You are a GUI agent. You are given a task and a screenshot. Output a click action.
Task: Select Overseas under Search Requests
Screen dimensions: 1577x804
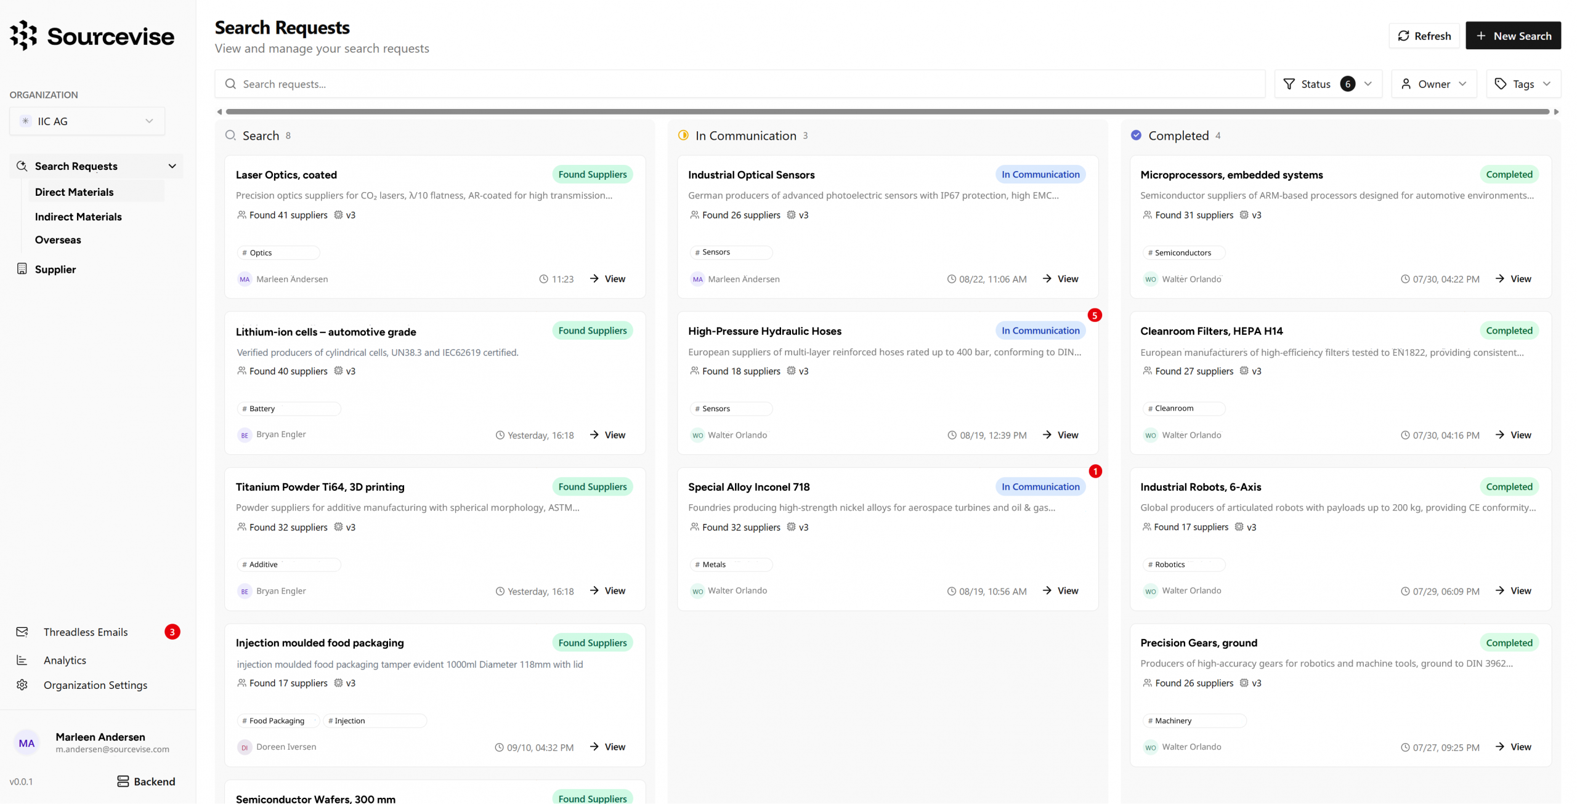click(x=58, y=239)
